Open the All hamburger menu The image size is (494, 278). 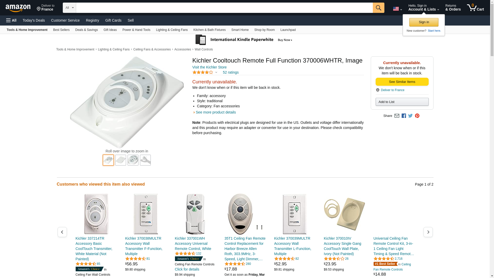11,20
